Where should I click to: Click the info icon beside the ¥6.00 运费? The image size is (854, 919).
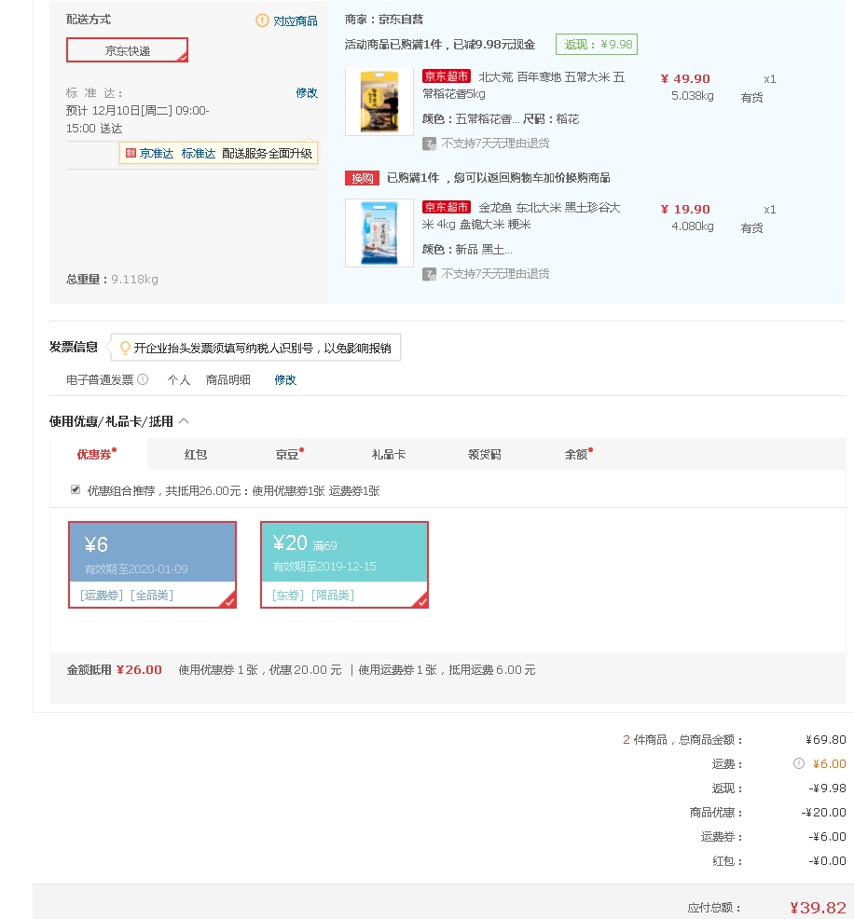click(x=798, y=763)
